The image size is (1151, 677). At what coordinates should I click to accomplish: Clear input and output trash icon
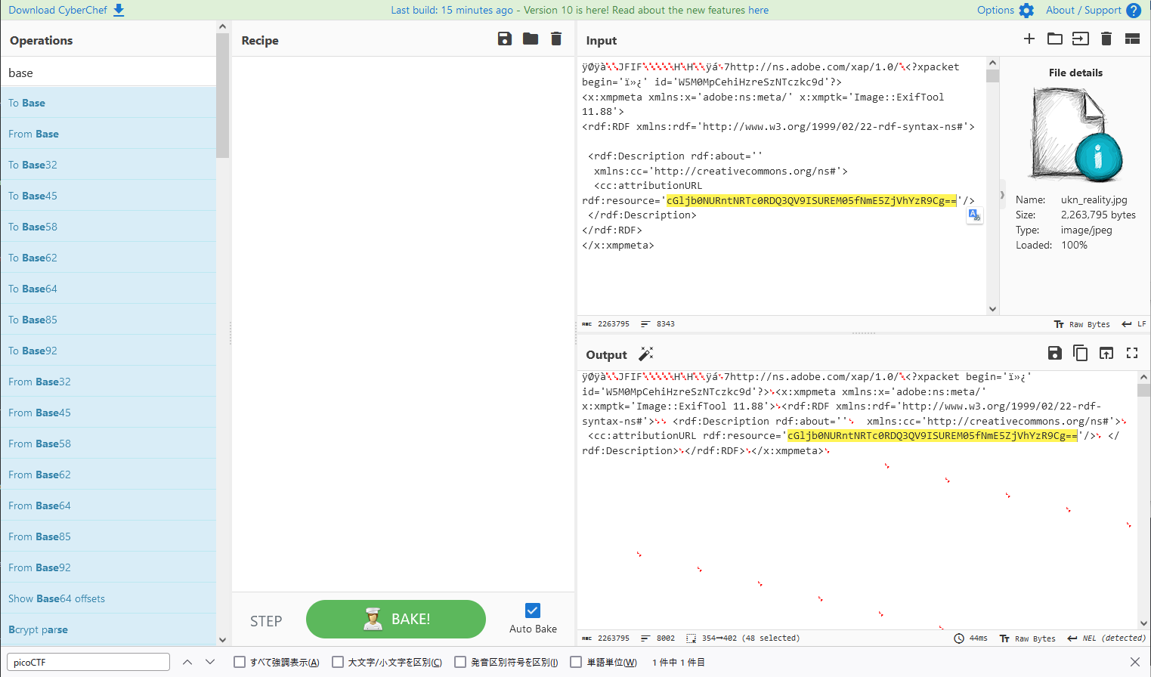click(x=1106, y=39)
